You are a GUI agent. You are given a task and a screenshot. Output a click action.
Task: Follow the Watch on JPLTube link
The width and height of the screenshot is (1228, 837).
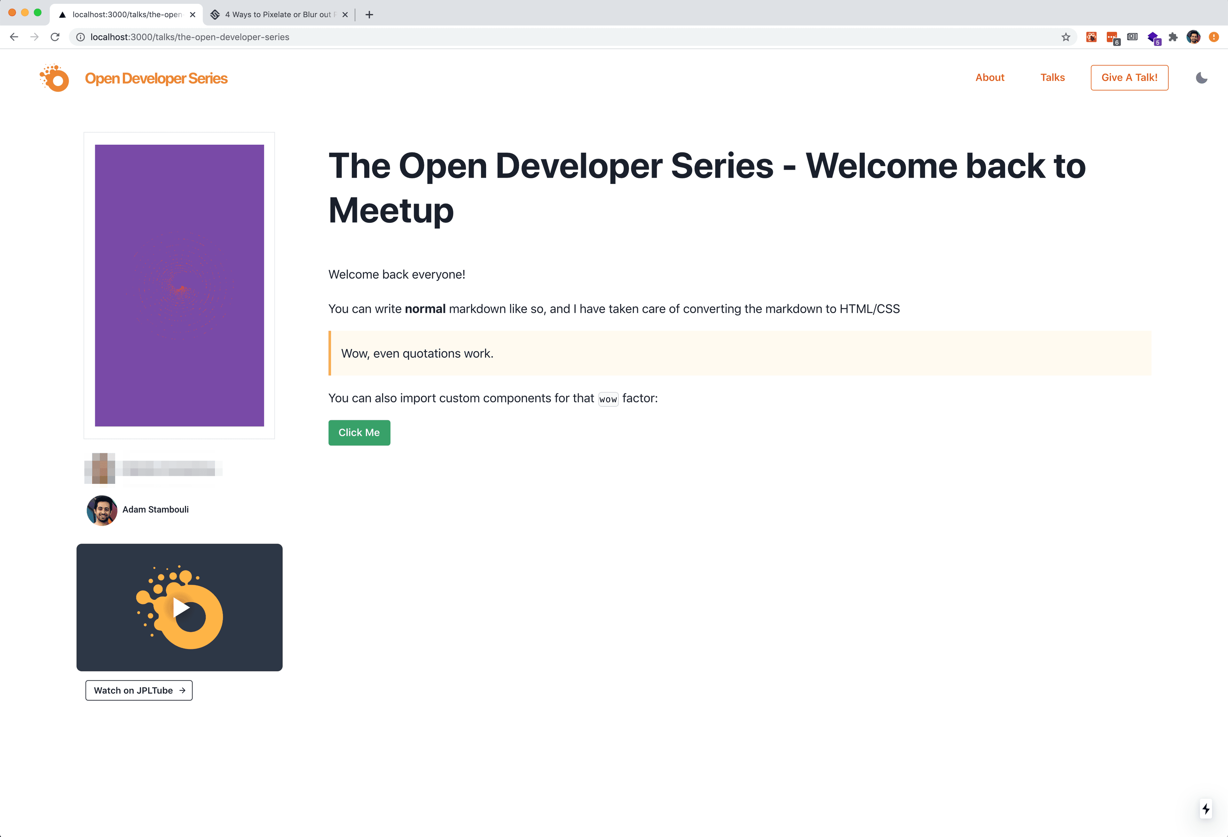pos(139,690)
